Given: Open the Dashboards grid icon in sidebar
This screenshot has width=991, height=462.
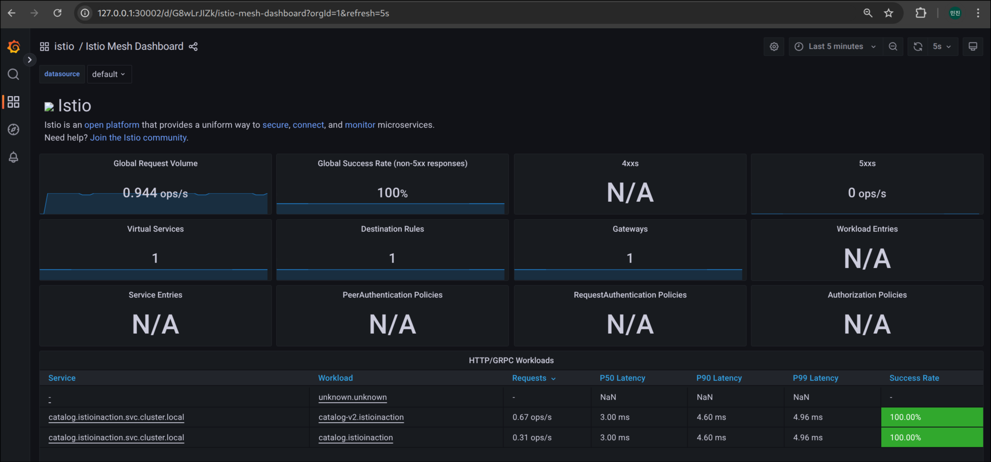Looking at the screenshot, I should click(x=13, y=102).
